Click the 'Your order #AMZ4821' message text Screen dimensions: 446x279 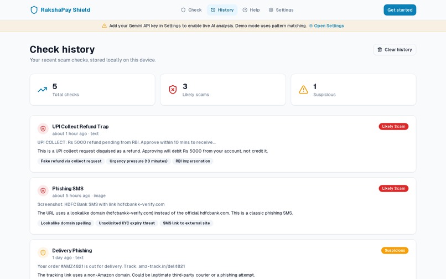click(x=111, y=266)
